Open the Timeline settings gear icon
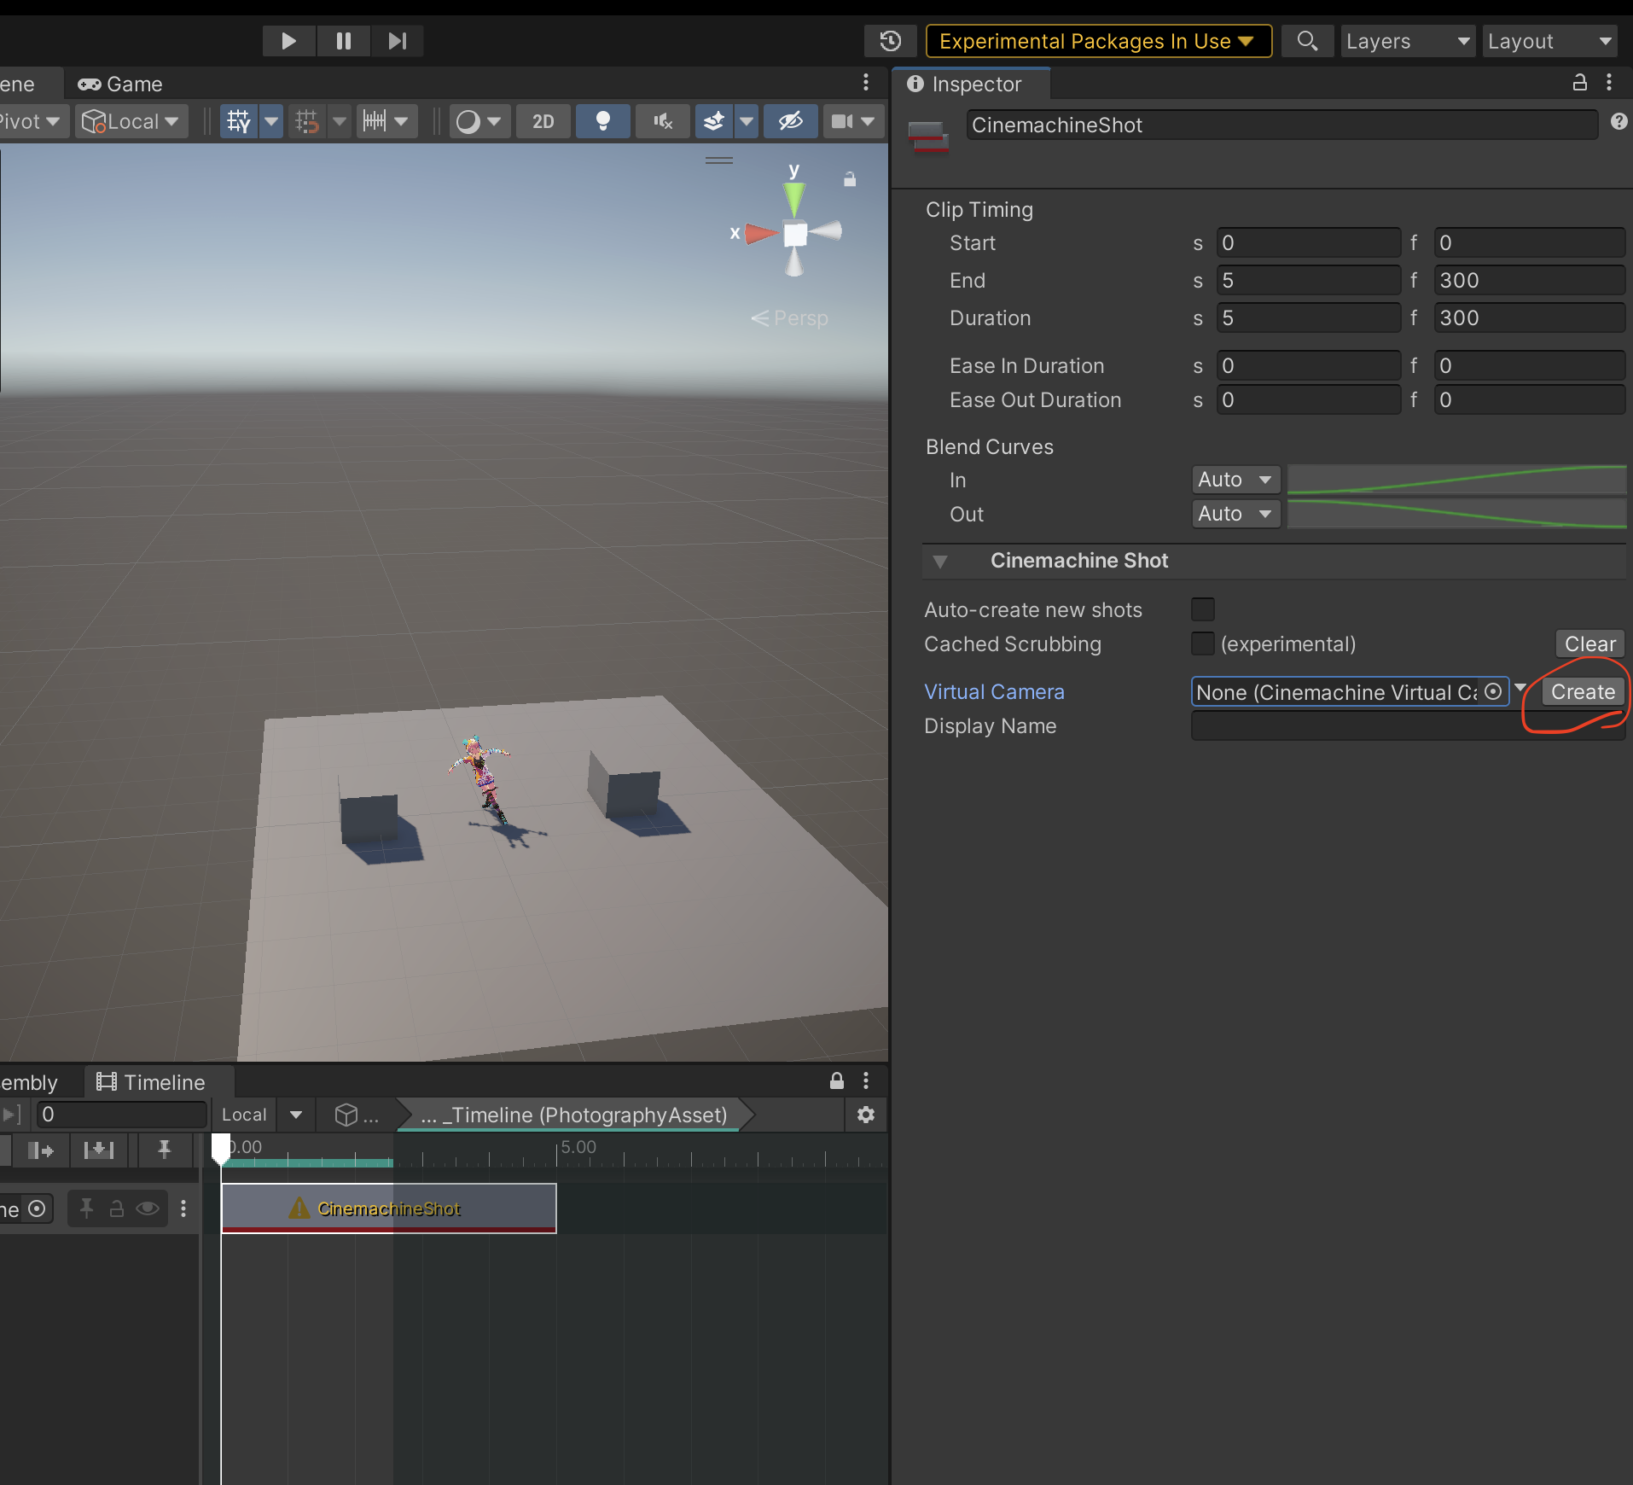Image resolution: width=1633 pixels, height=1485 pixels. pyautogui.click(x=866, y=1115)
